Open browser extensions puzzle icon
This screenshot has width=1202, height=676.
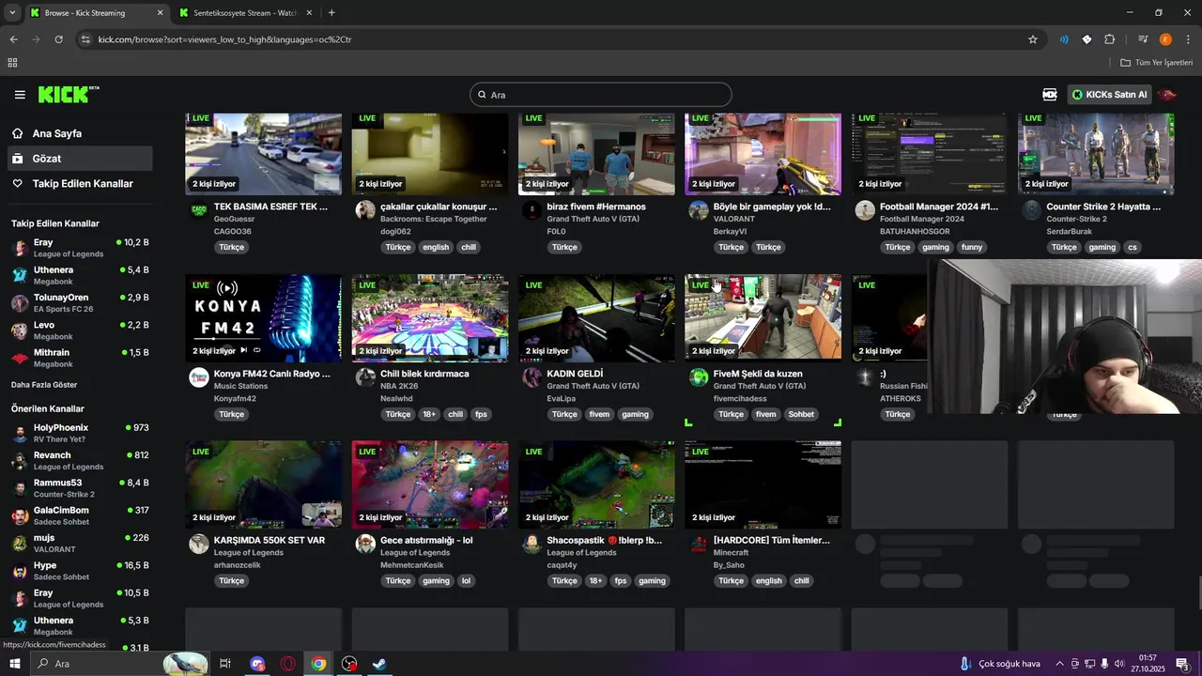(x=1110, y=39)
